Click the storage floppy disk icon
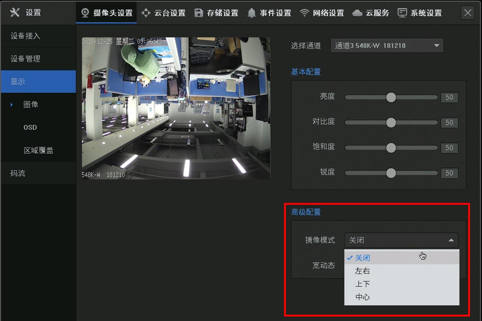482x321 pixels. tap(199, 13)
